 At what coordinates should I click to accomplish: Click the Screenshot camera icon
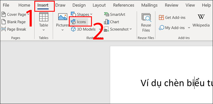tap(106, 29)
